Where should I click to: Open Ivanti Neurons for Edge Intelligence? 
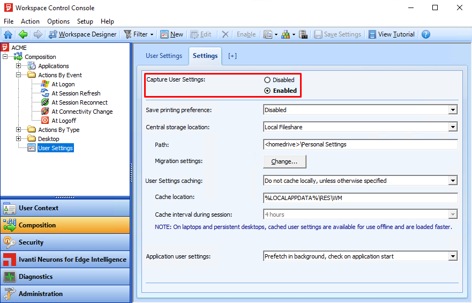pos(65,260)
